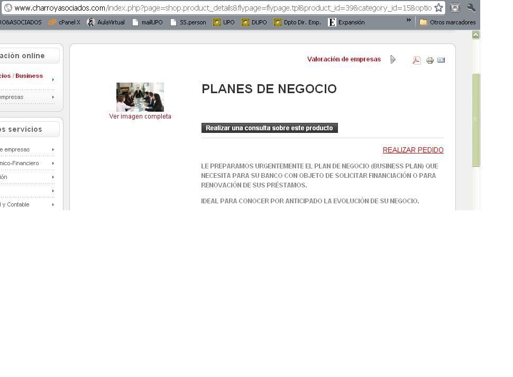Click the shield extension icon in toolbar
Viewport: 513px width, 377px height.
tap(455, 7)
